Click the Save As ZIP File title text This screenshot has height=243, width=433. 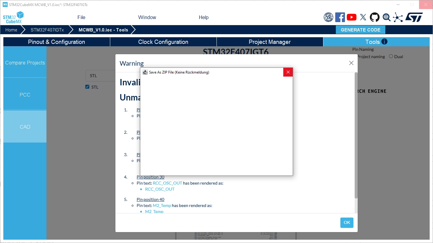tap(179, 72)
